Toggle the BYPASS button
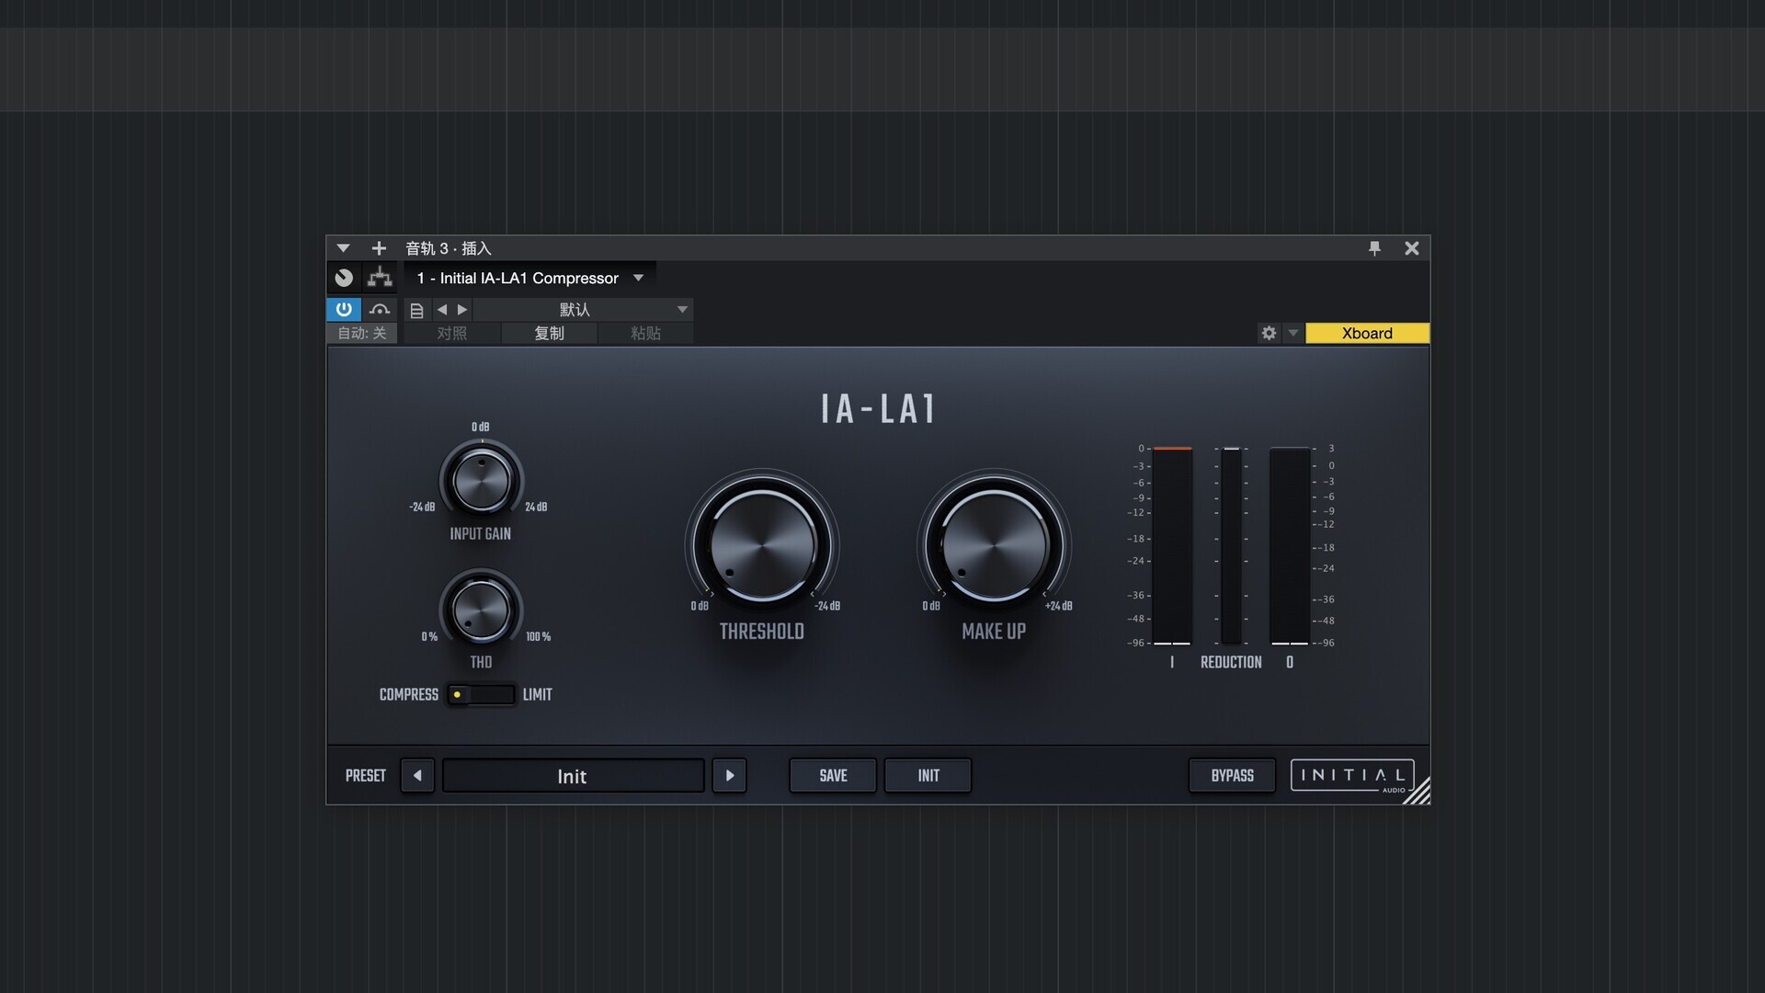 1232,775
